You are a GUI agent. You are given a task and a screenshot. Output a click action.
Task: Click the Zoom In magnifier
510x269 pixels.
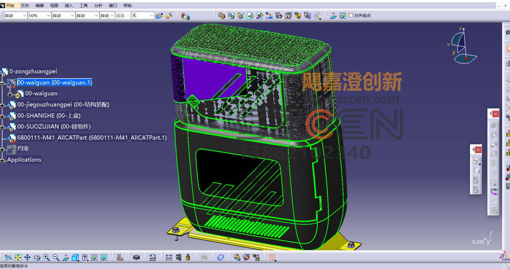[x=46, y=257]
